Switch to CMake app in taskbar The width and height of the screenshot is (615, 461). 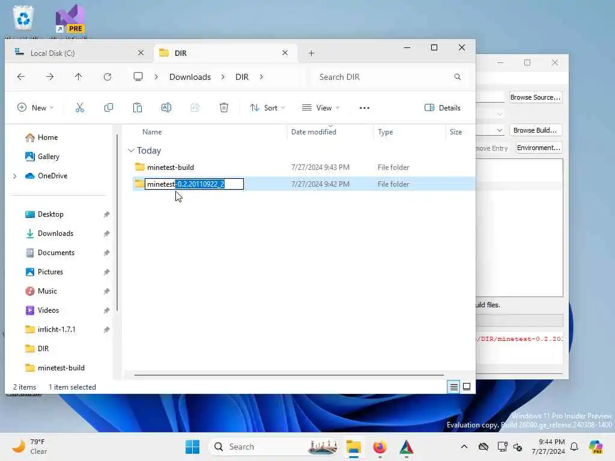pos(407,447)
